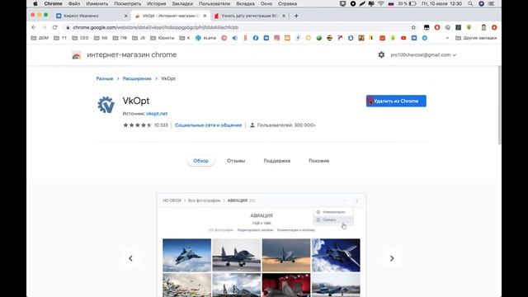
Task: Open the NS bookmarks folder
Action: 101,38
